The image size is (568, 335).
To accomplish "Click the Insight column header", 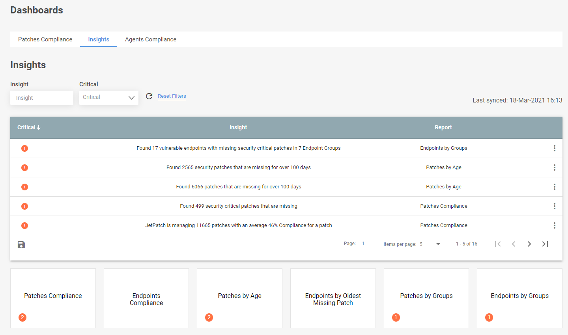I will (x=238, y=127).
